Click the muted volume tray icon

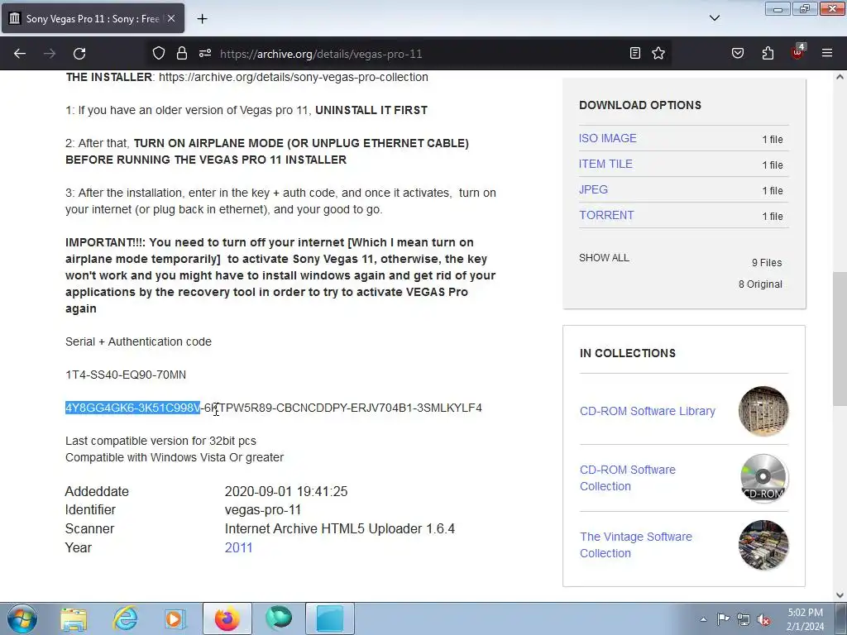[x=763, y=619]
